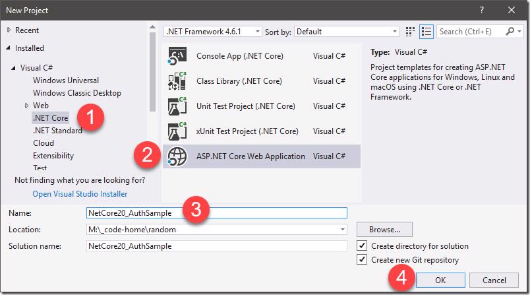Click the Browse... button
This screenshot has width=530, height=295.
[384, 230]
